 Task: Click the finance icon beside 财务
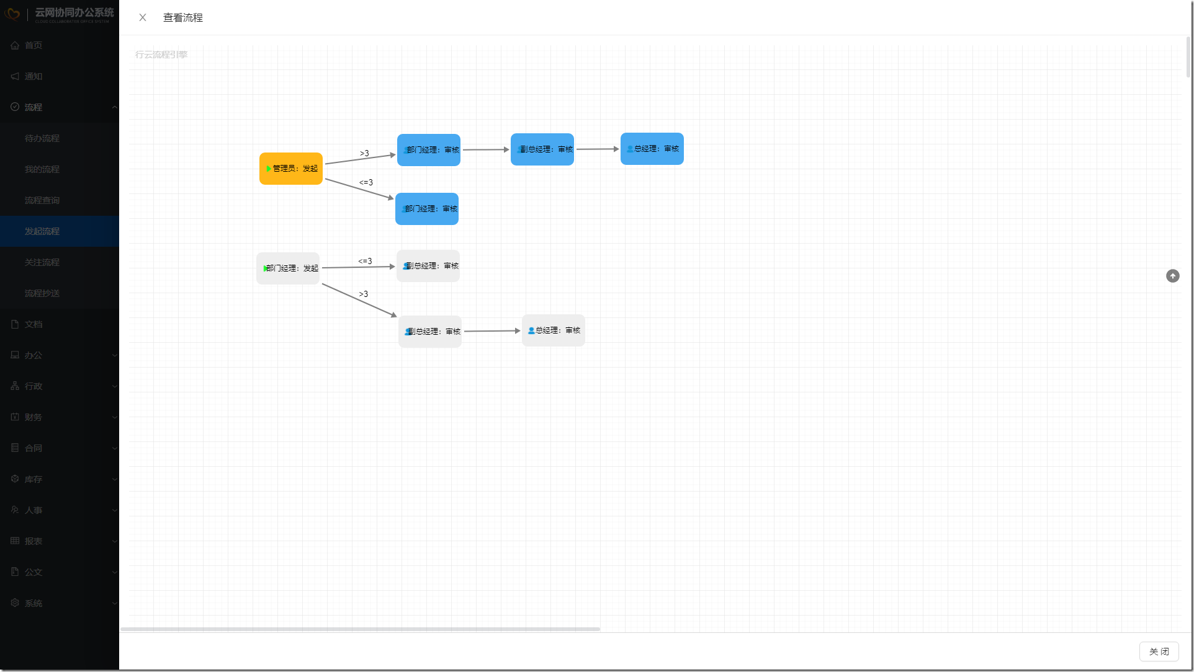[15, 417]
